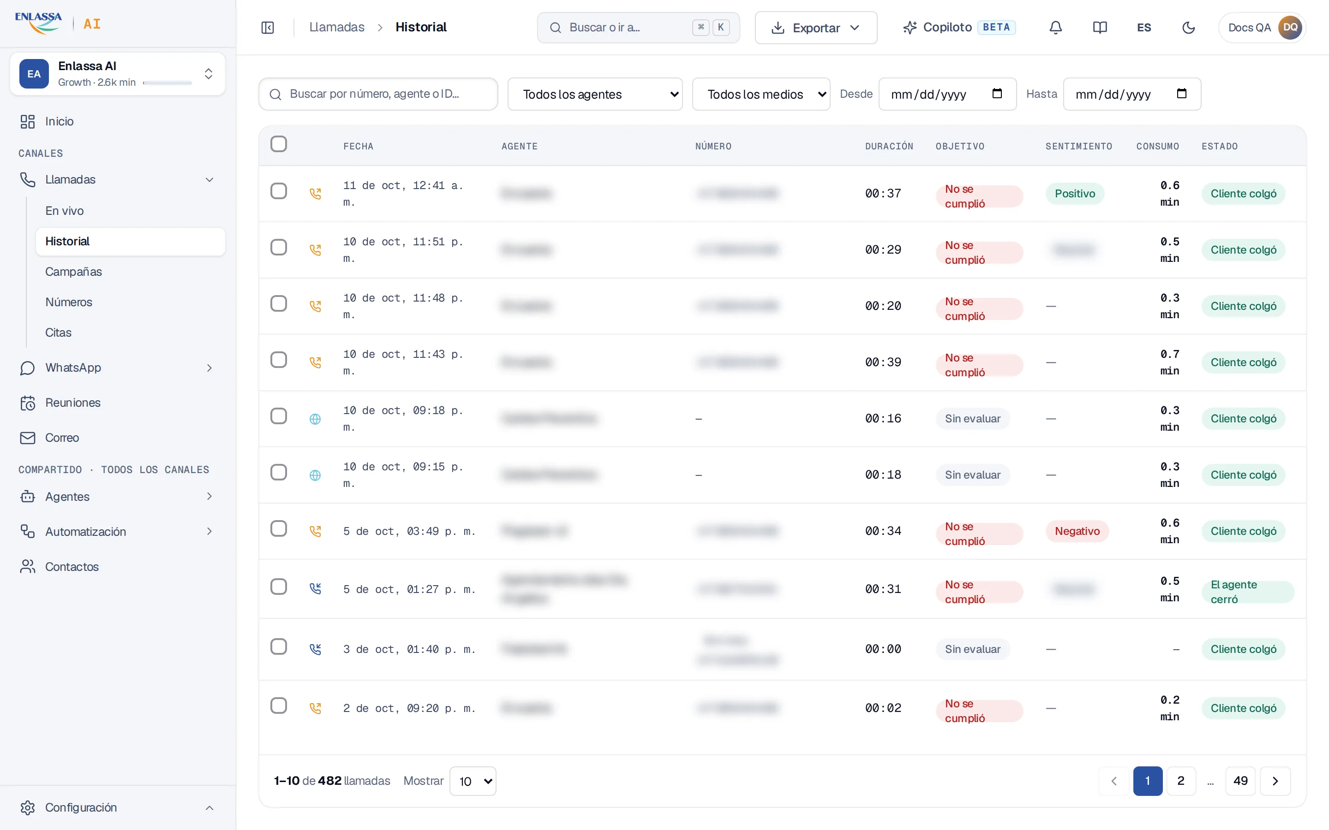
Task: Open Copiloto BETA assistant
Action: 959,28
